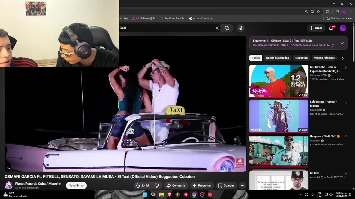Open Lalo Ebratt Mocca video thumbnail

[x=279, y=116]
